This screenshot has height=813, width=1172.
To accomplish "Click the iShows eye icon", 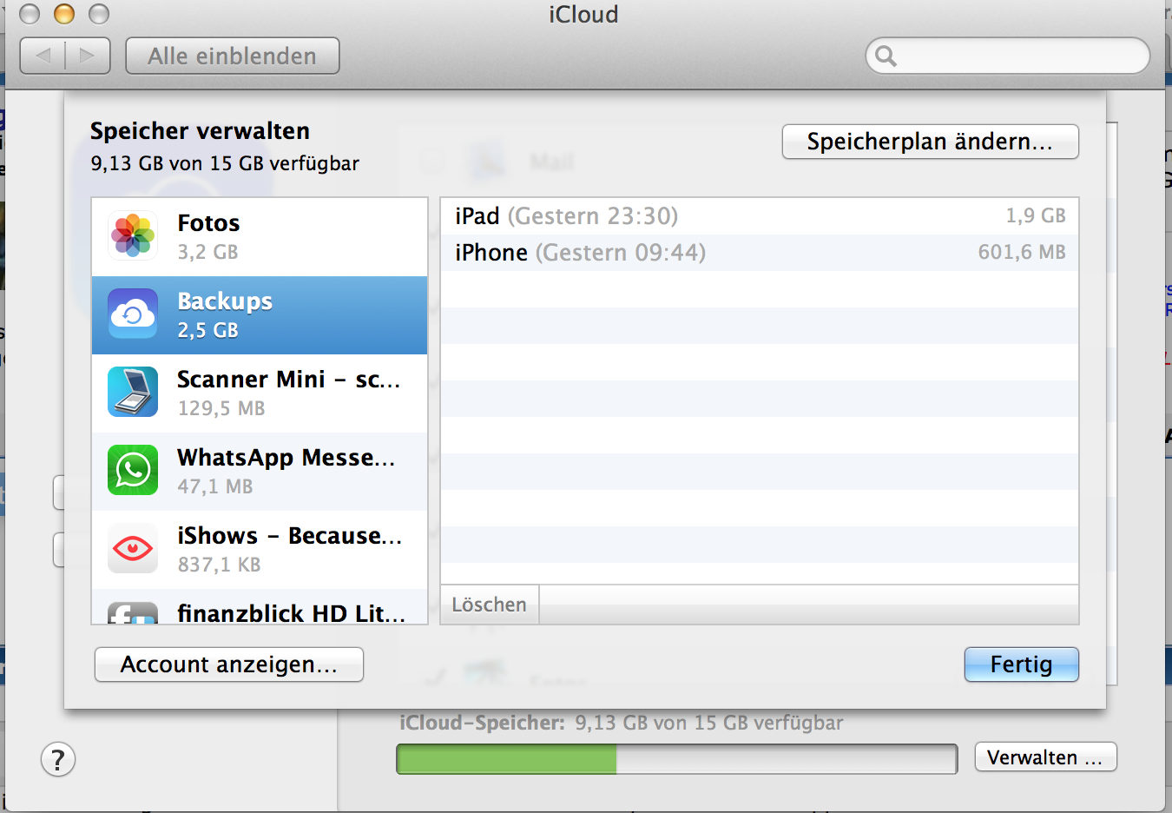I will pos(133,548).
